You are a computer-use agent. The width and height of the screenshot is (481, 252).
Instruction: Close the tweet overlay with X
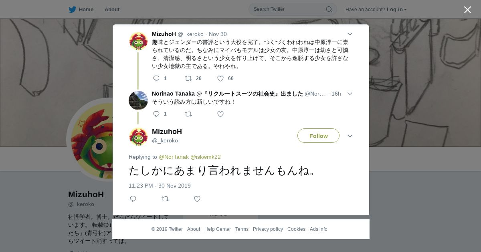(467, 10)
